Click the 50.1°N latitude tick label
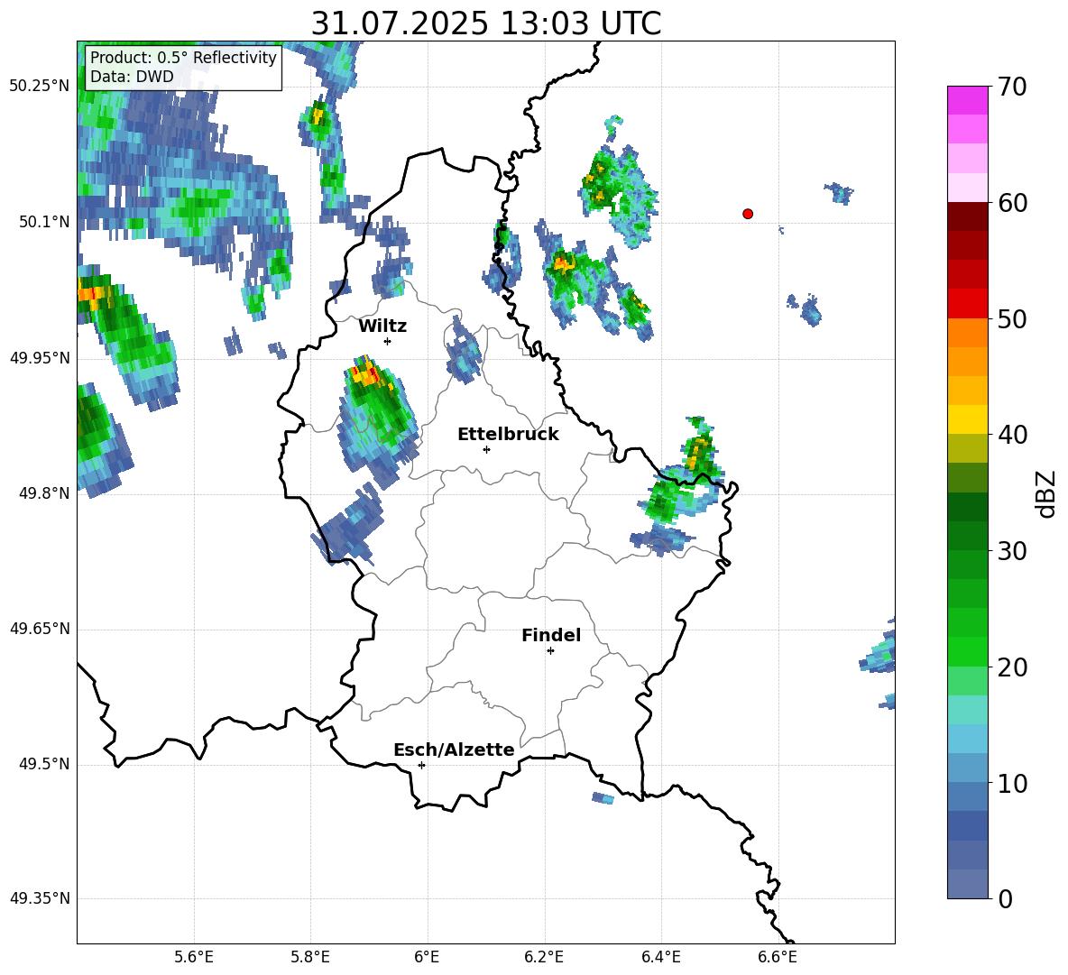Screen dimensions: 1068x975 click(43, 222)
